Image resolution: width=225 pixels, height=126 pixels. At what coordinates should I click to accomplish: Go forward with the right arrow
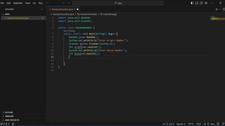(x=69, y=3)
